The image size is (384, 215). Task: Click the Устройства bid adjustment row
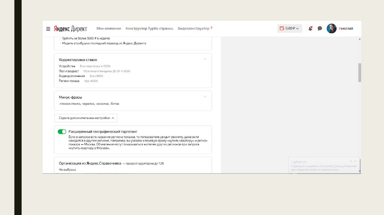click(x=84, y=66)
